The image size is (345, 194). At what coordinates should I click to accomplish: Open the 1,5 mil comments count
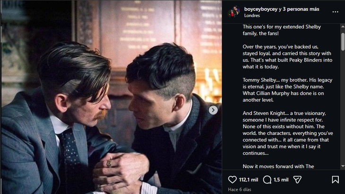281,179
